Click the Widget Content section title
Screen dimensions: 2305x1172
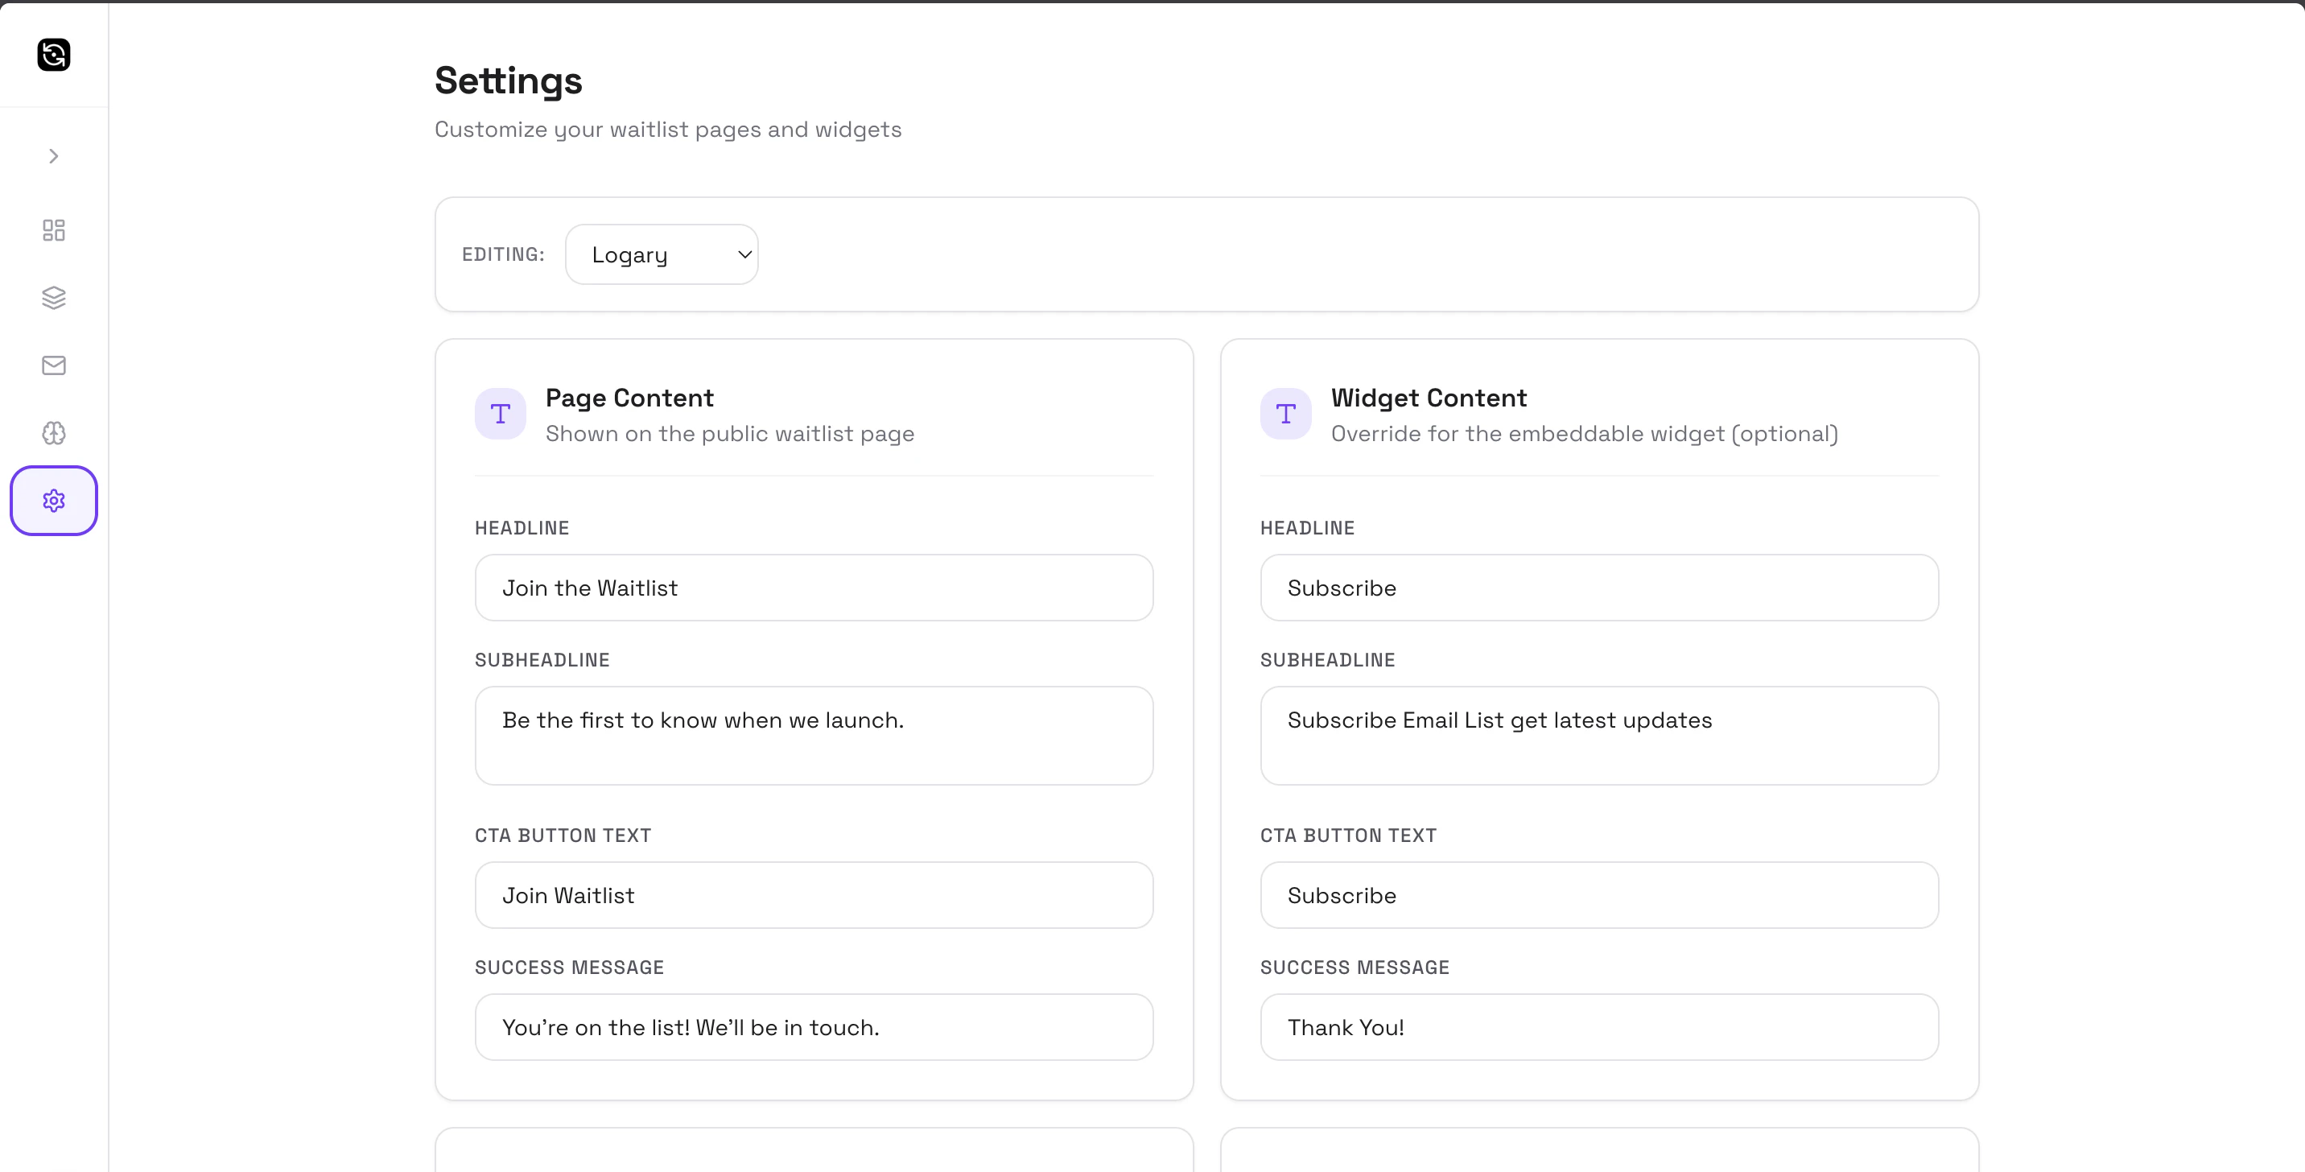pos(1428,398)
